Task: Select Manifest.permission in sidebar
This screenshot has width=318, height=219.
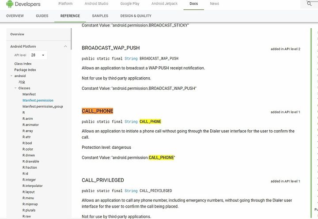Action: click(38, 100)
